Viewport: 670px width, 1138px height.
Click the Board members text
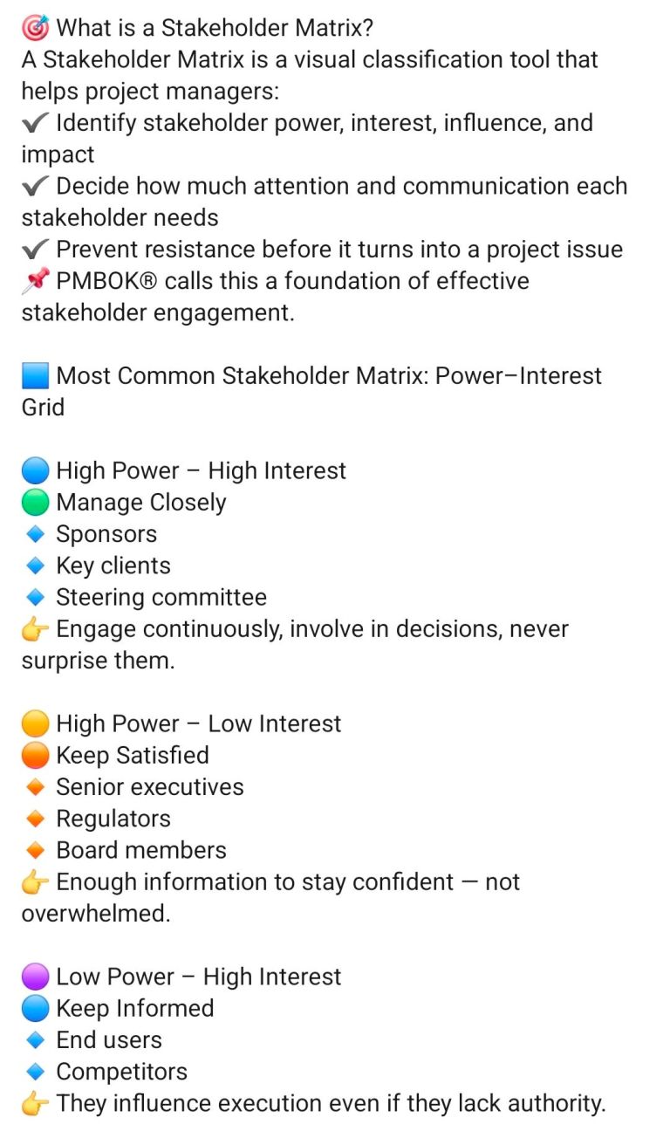pyautogui.click(x=141, y=850)
